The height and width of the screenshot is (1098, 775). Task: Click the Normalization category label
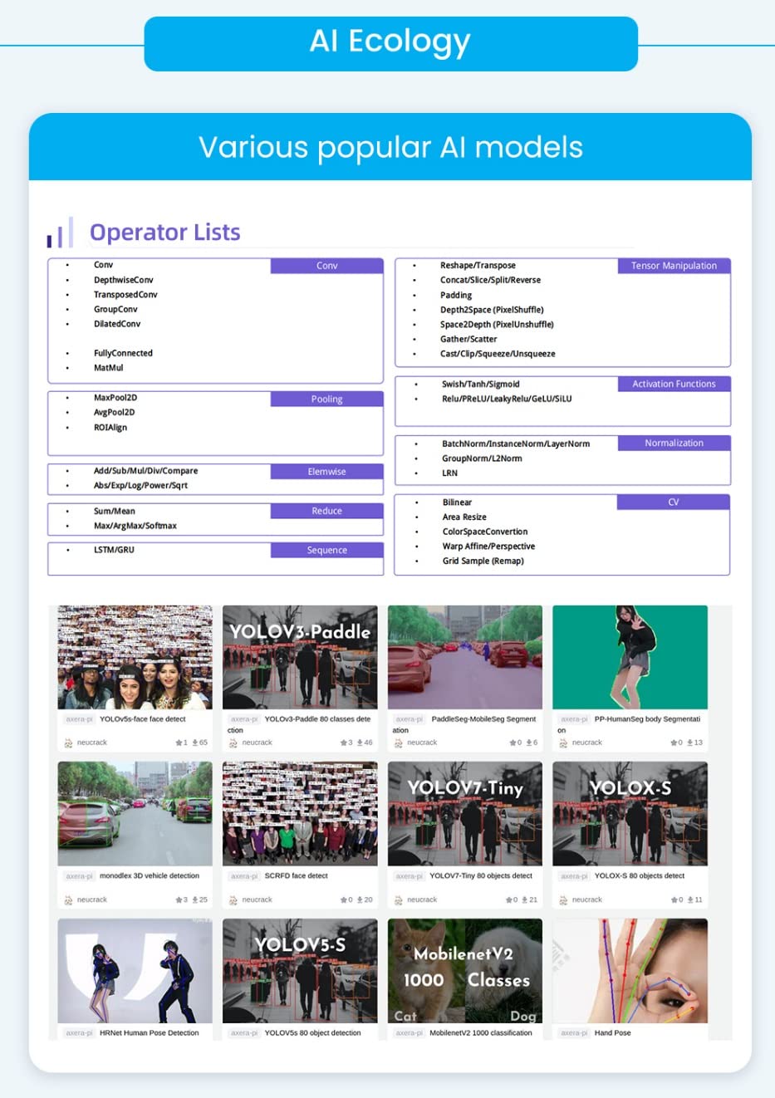674,443
